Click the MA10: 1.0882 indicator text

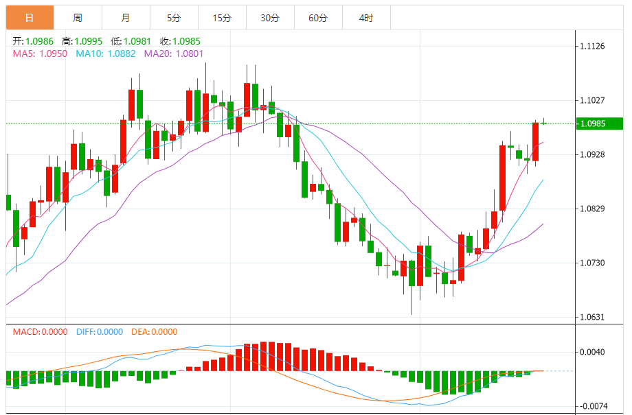106,54
